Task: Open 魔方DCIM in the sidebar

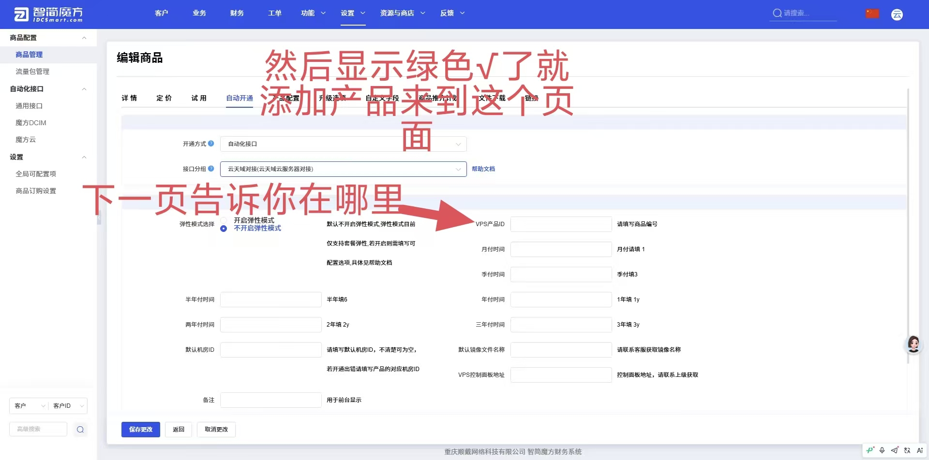Action: pyautogui.click(x=31, y=123)
